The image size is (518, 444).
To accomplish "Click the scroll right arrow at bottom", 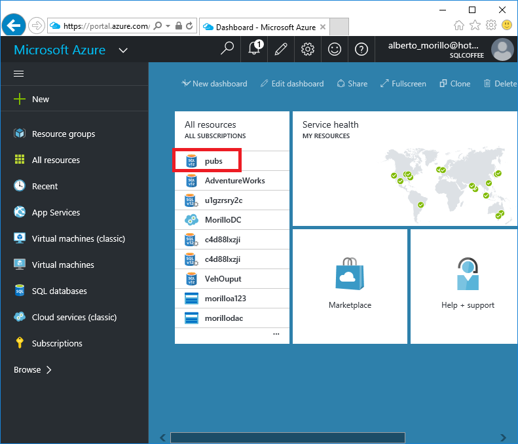I will (x=503, y=437).
